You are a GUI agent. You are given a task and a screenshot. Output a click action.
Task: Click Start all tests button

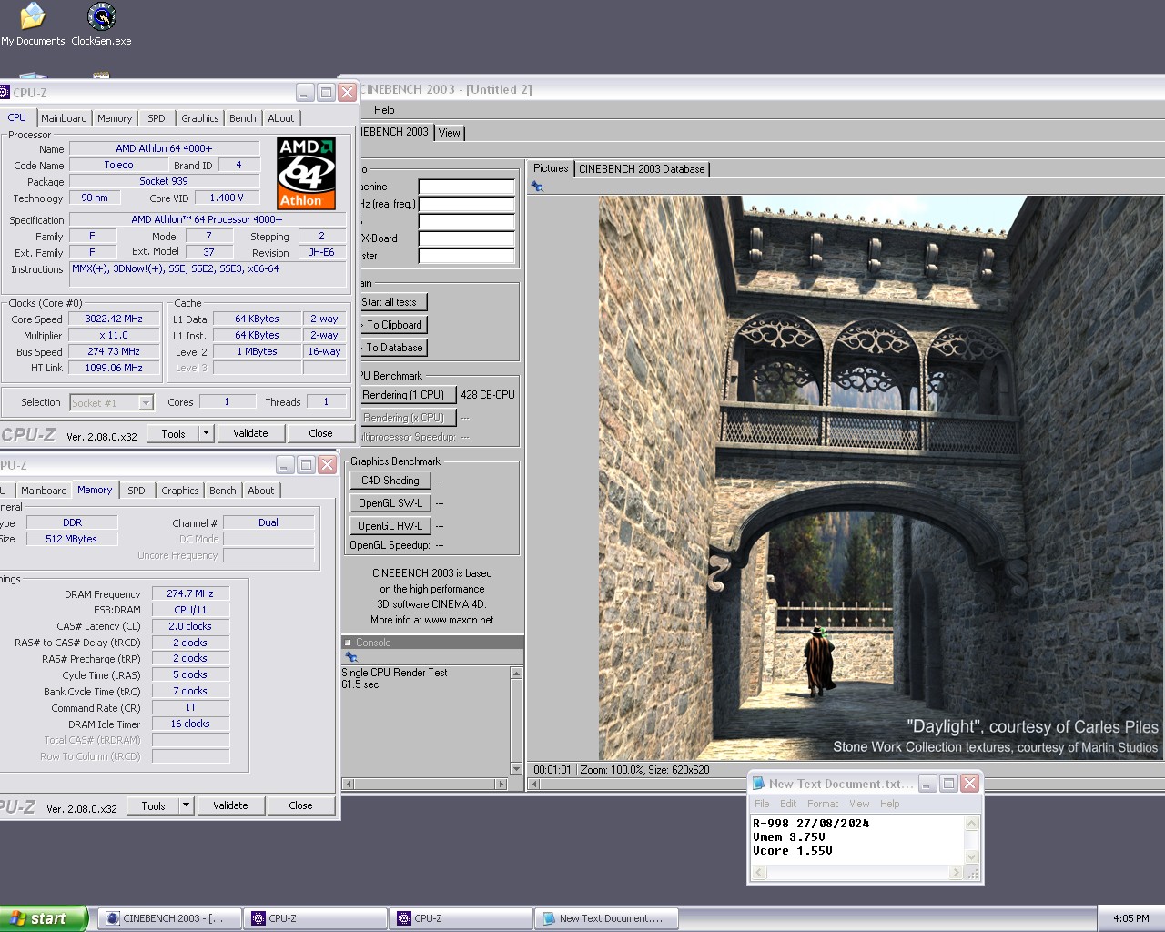[x=391, y=302]
